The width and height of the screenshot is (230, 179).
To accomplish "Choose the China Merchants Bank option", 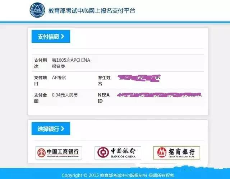I will [x=176, y=153].
